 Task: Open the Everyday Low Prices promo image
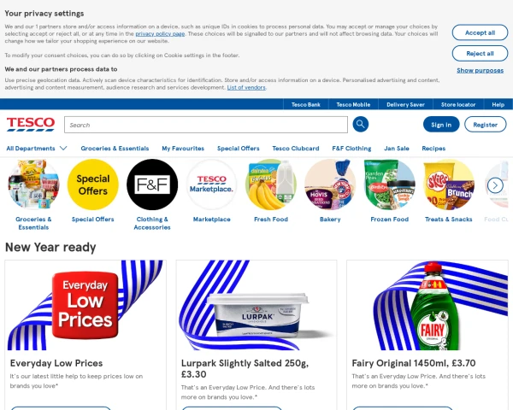click(x=85, y=305)
